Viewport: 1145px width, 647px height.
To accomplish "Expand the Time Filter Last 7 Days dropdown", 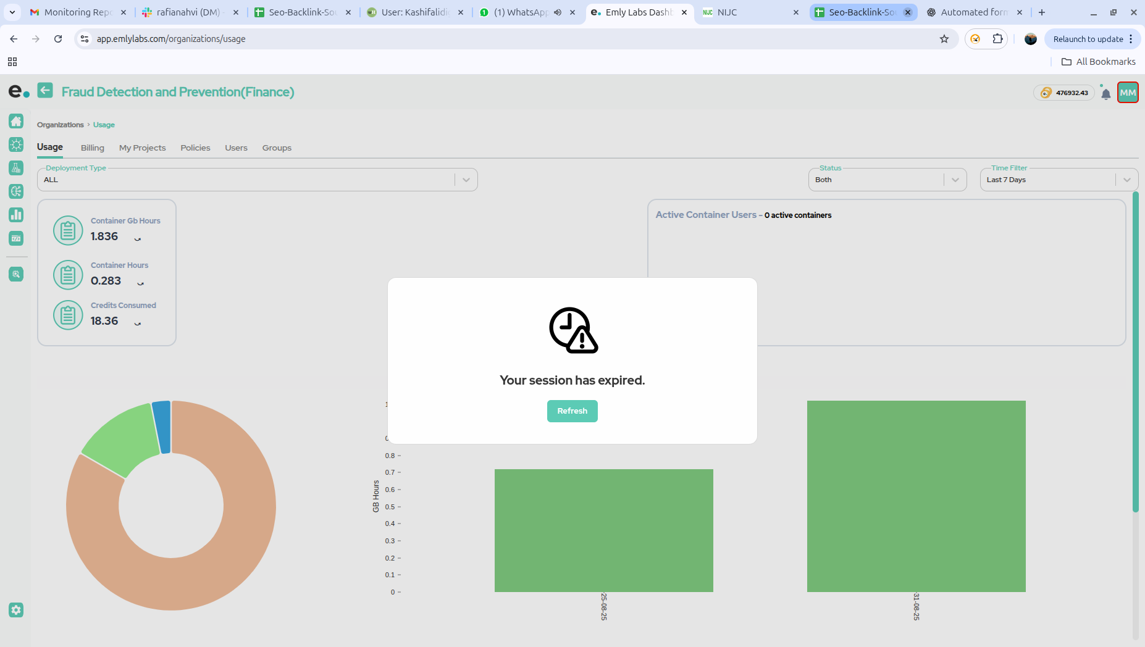I will coord(1059,180).
